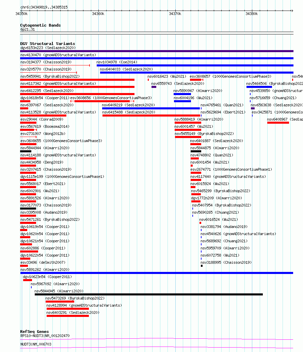Screen dimensions: 303x352
Task: Open nsv6016423 (Wu2021) variant
Action: (x=166, y=77)
